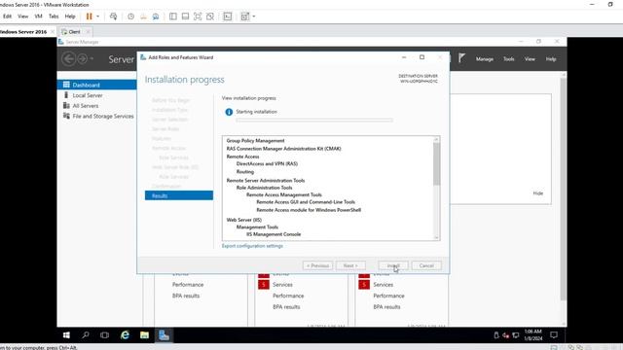Cancel the Add Roles wizard
This screenshot has width=623, height=350.
426,265
